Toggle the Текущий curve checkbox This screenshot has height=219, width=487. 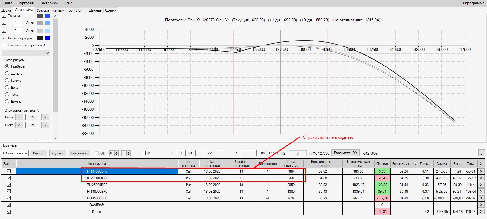(4, 16)
